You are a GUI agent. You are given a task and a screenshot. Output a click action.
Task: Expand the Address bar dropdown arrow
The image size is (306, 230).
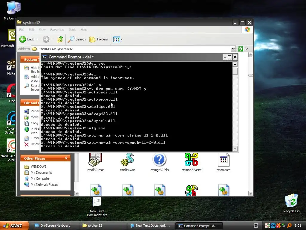click(x=233, y=49)
